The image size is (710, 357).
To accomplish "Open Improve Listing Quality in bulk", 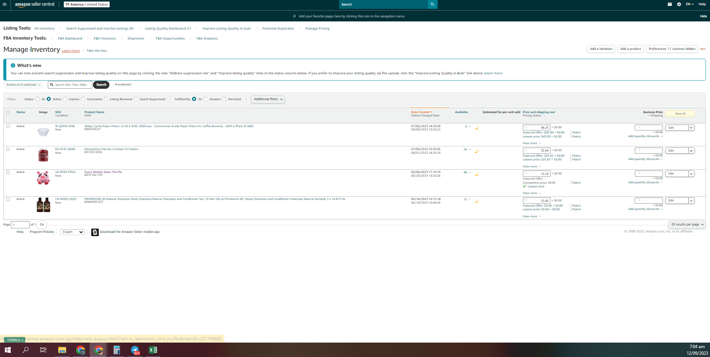I will [x=226, y=28].
